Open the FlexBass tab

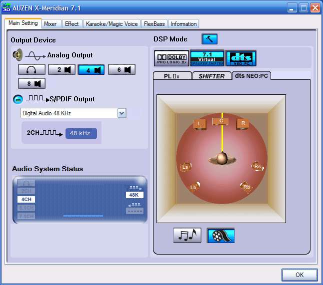154,24
